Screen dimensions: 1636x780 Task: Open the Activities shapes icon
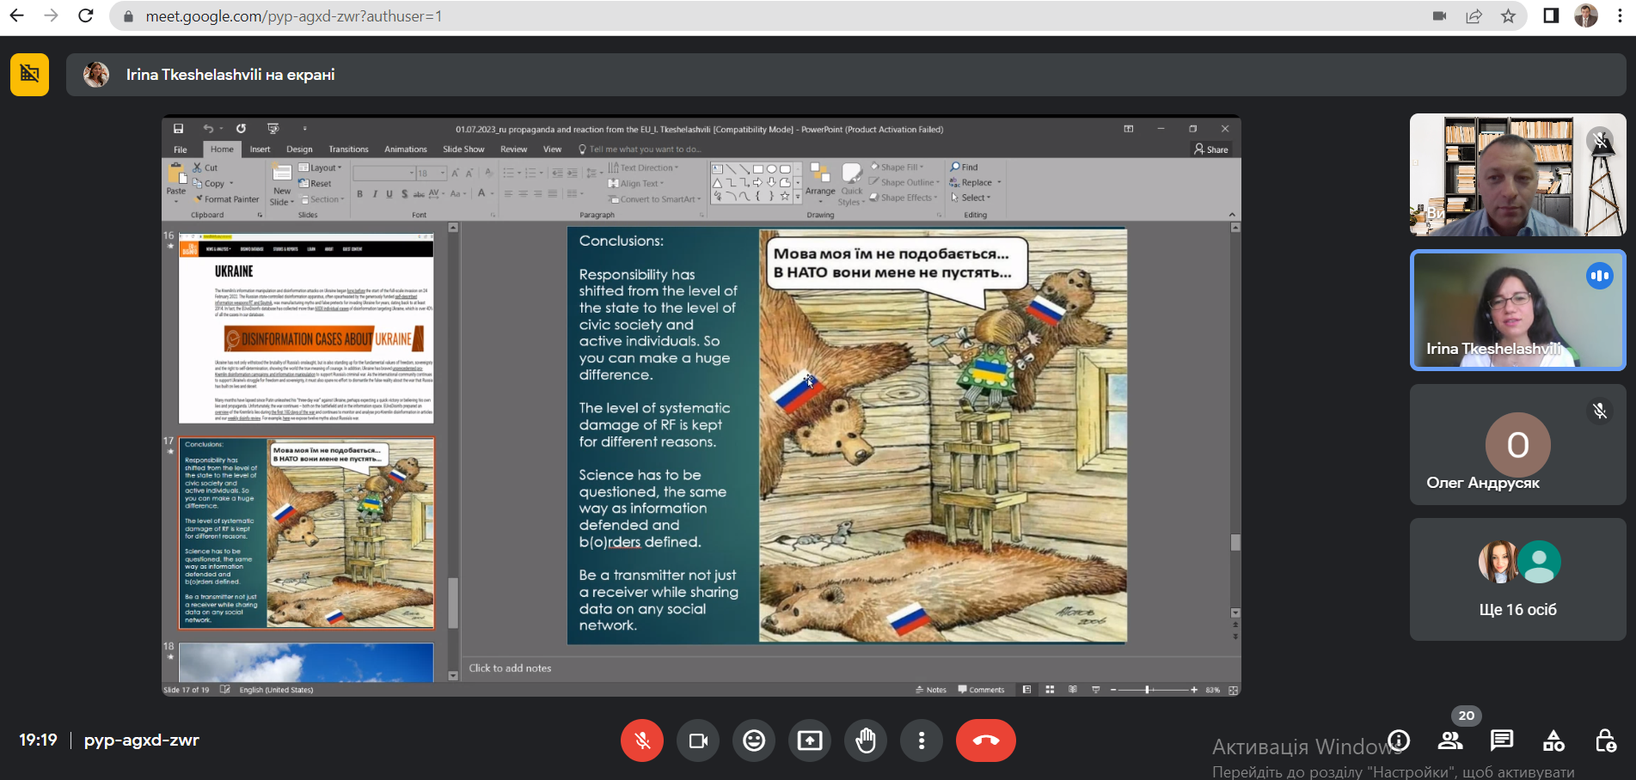pyautogui.click(x=1553, y=740)
